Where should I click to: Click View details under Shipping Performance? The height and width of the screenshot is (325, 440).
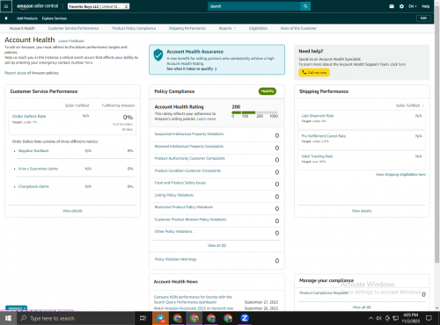[x=362, y=211]
